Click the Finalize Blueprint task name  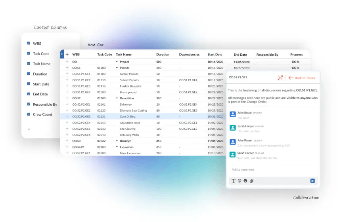[x=130, y=86]
